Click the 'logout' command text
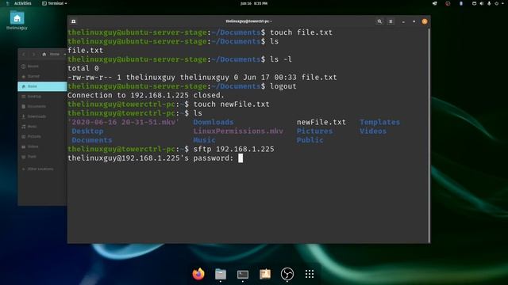508x285 pixels. (283, 86)
